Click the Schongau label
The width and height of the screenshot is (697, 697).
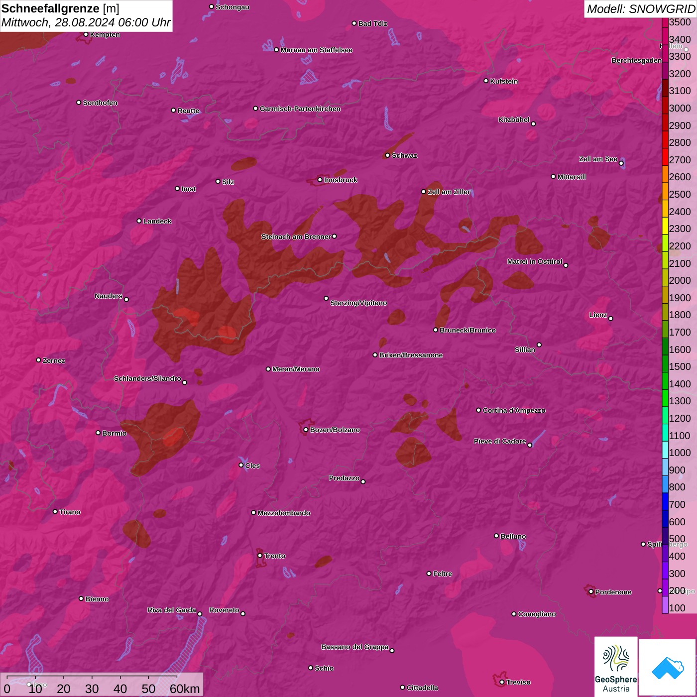click(x=232, y=7)
